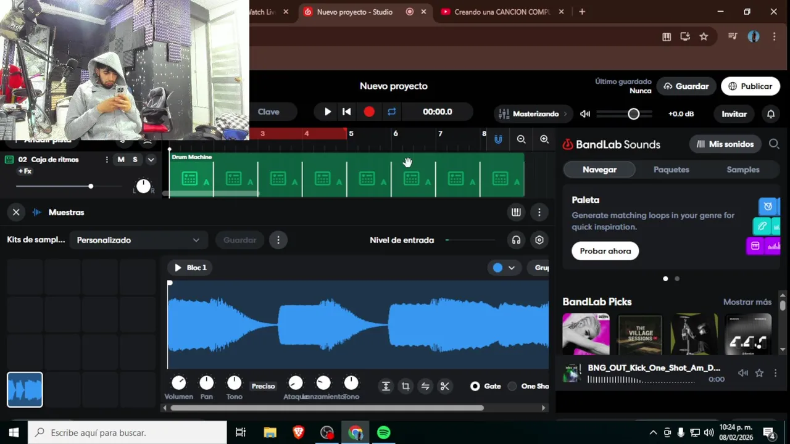Image resolution: width=790 pixels, height=444 pixels.
Task: Click the Guardar project button
Action: click(686, 86)
